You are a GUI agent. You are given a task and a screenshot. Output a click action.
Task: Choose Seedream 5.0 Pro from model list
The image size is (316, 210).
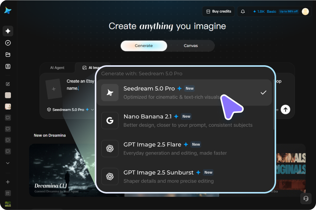click(x=184, y=93)
